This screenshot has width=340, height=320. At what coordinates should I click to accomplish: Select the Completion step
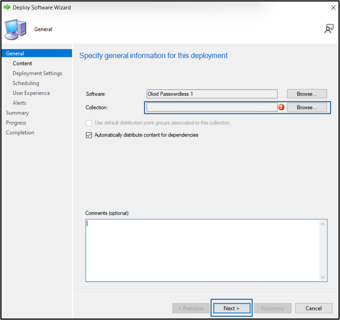coord(20,133)
